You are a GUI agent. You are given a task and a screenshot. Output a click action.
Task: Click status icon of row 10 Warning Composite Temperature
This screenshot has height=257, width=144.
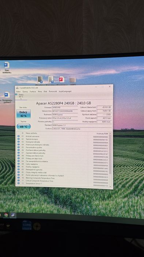[19, 178]
